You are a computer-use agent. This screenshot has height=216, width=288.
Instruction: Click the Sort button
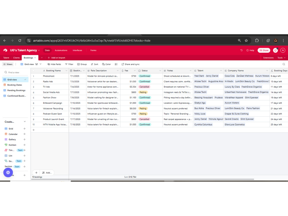[x=94, y=64]
